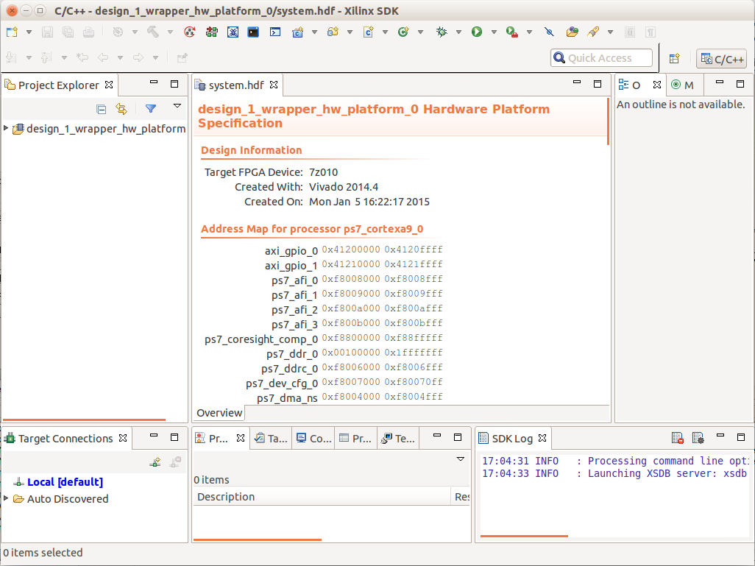755x566 pixels.
Task: Click the Description column header
Action: [322, 497]
